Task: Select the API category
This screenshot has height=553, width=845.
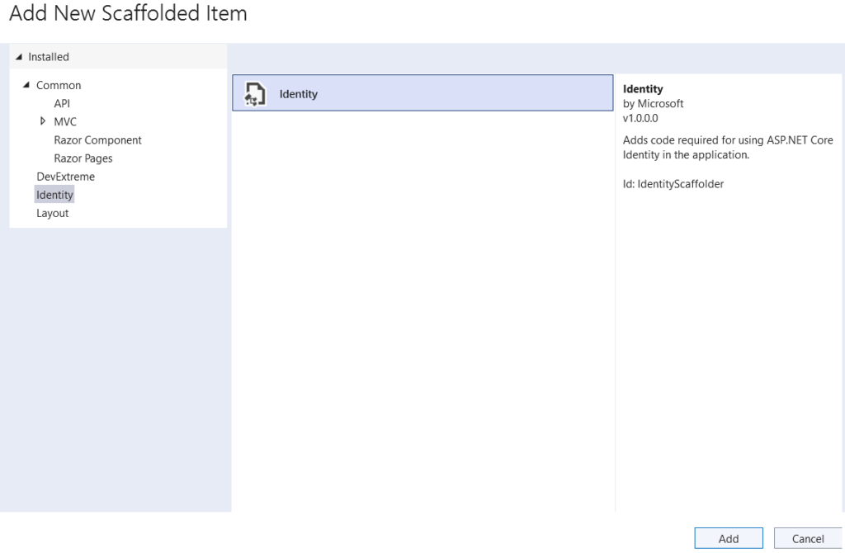Action: pos(62,103)
